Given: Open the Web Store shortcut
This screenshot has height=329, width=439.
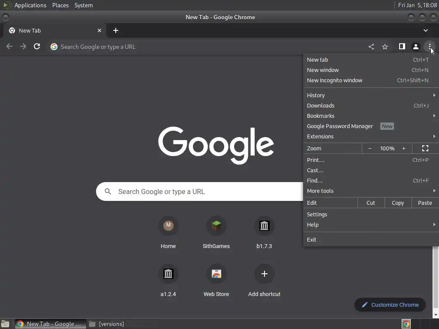Looking at the screenshot, I should point(216,280).
